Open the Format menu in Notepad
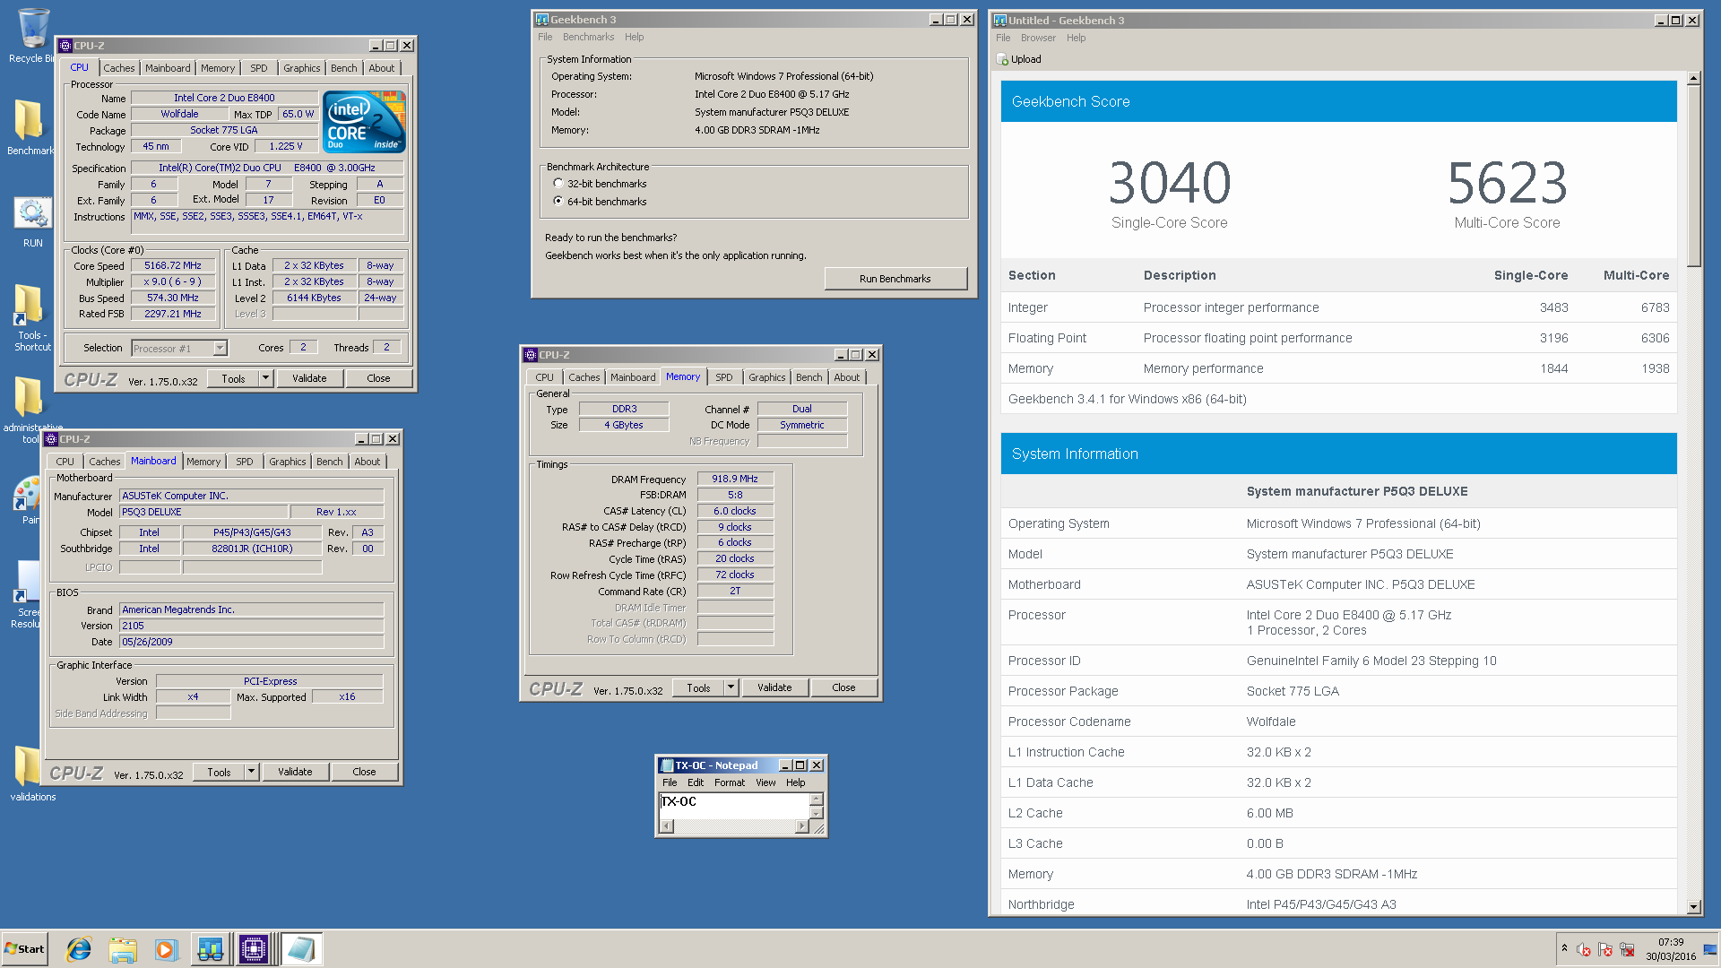 click(x=730, y=782)
